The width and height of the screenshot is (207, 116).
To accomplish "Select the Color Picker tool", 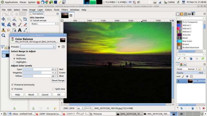I will click(x=25, y=30).
